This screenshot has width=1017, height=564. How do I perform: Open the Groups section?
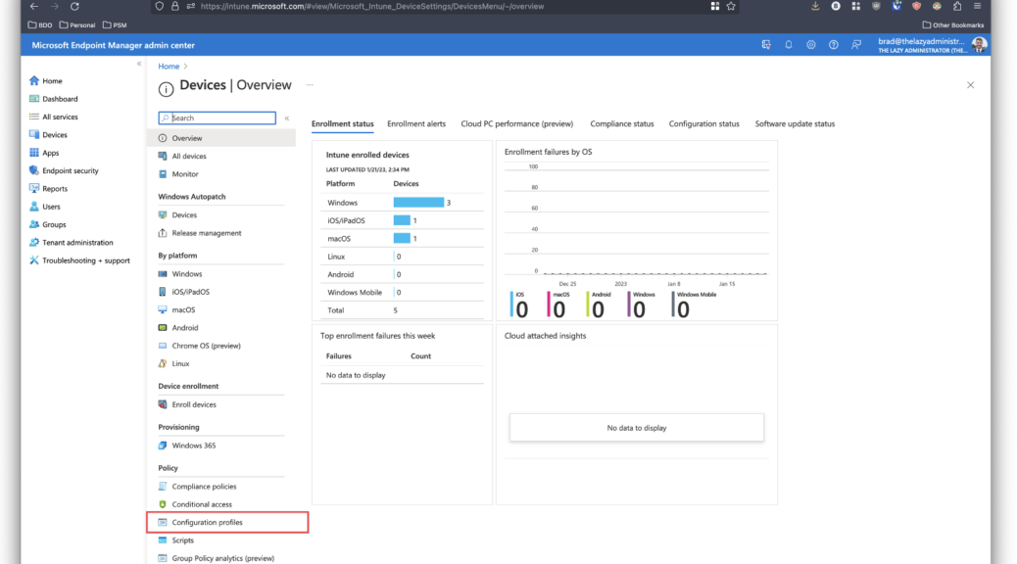point(47,224)
